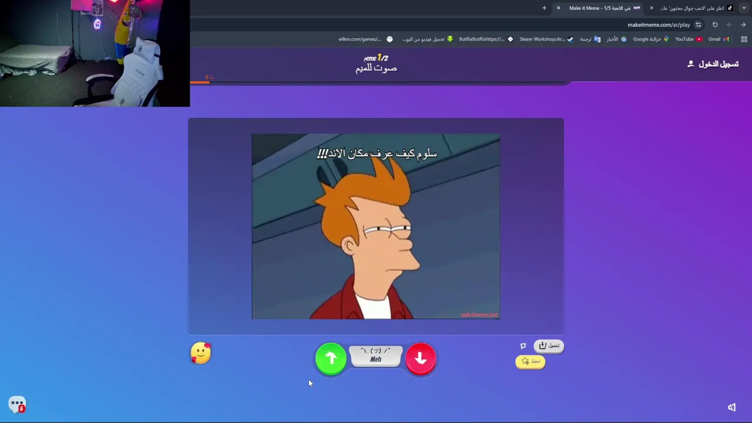Open the الأخبار news bookmark
Screen dimensions: 752x423
tap(616, 39)
